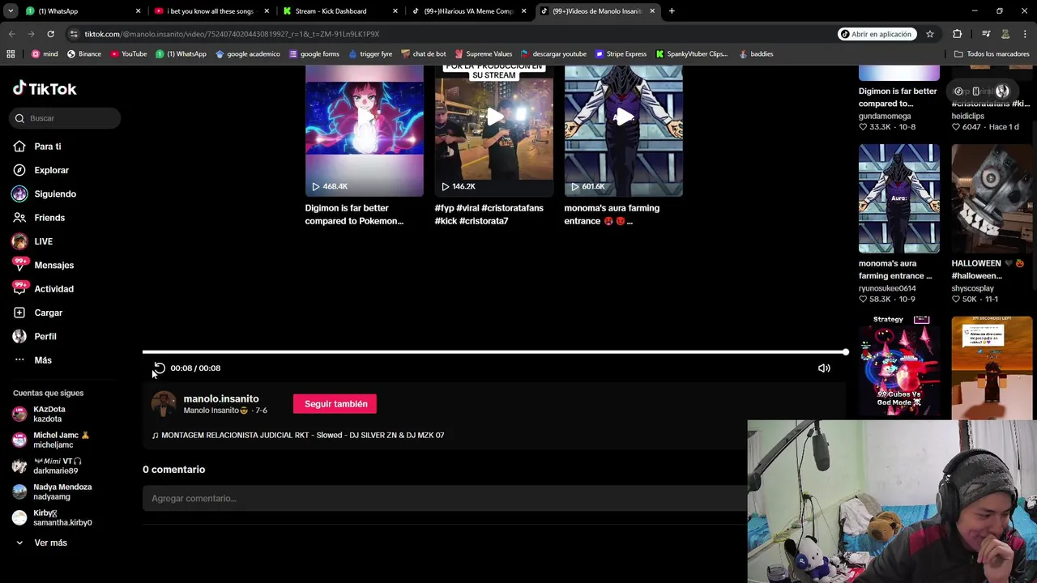Open Para ti home feed
Screen dimensions: 1037x583
37,147
